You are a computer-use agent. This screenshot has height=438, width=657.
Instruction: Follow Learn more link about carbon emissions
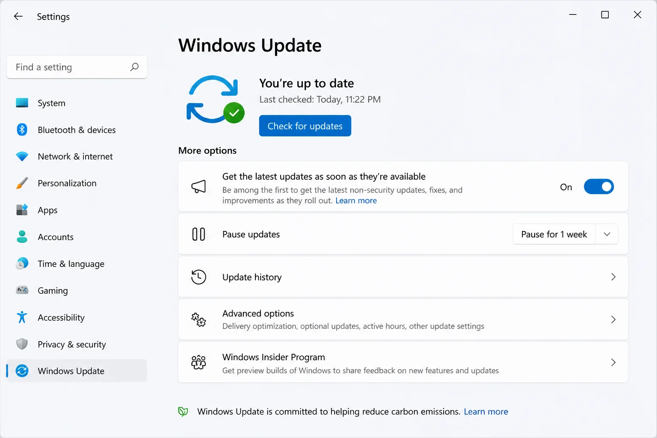tap(486, 411)
